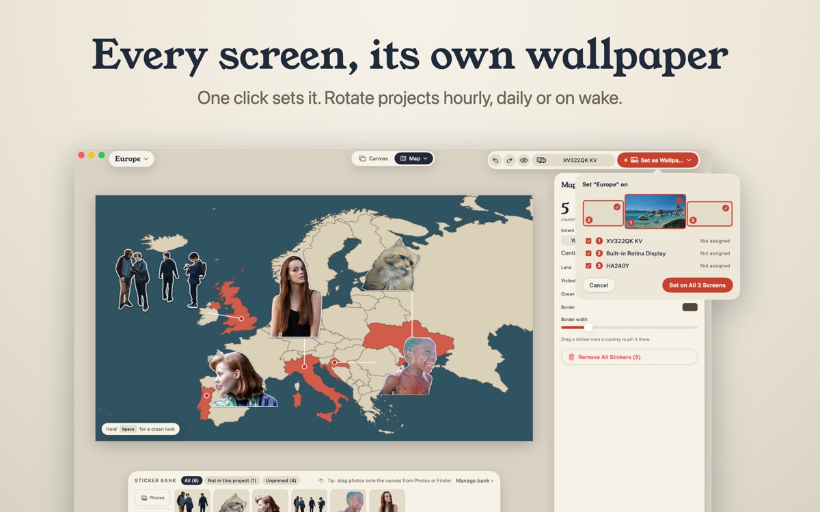This screenshot has height=512, width=820.
Task: Select screen 2 thumbnail in popover
Action: [x=603, y=214]
